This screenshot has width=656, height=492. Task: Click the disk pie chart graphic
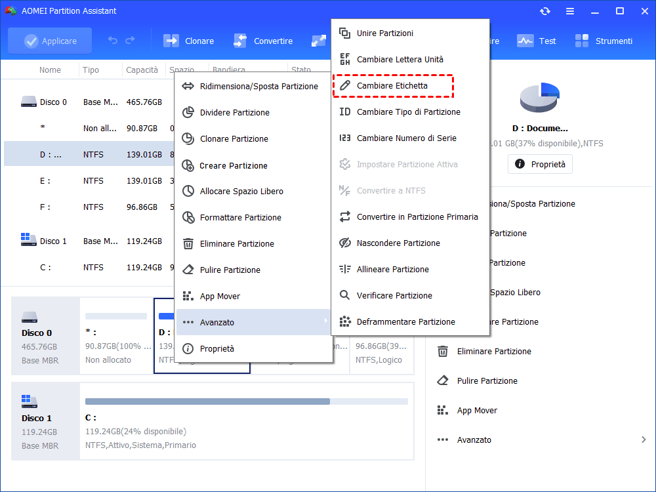click(540, 98)
